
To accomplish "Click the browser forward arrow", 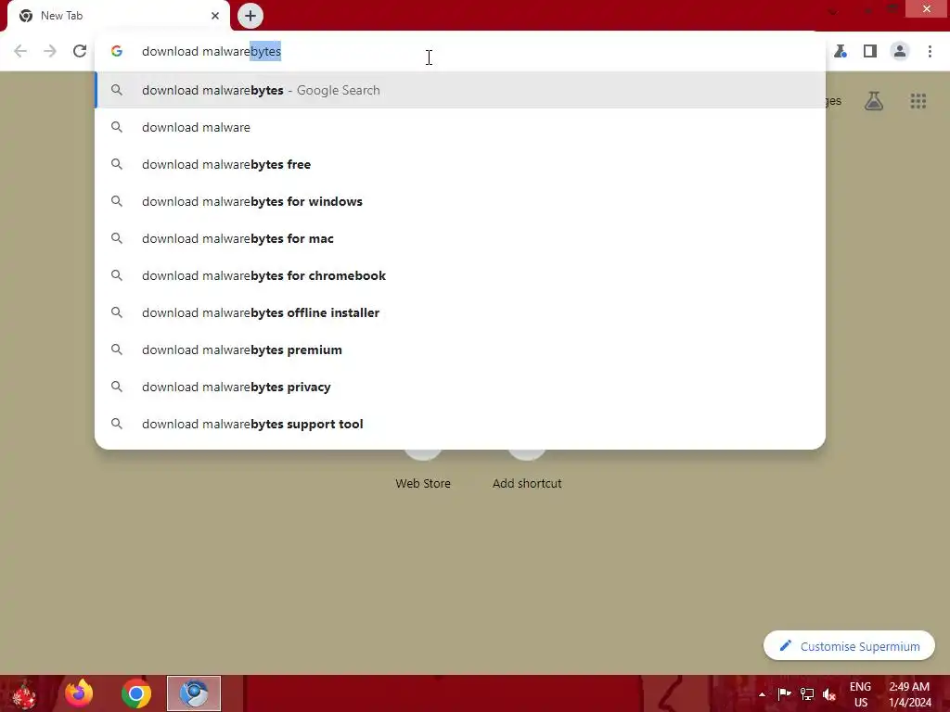I will pos(50,52).
